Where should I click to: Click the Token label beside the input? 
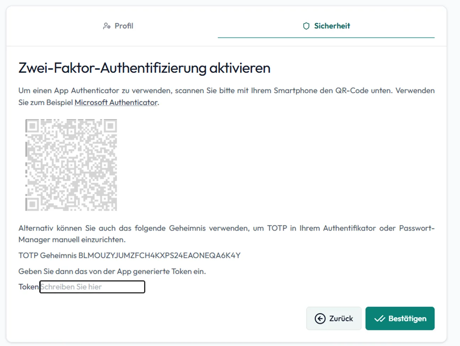28,287
